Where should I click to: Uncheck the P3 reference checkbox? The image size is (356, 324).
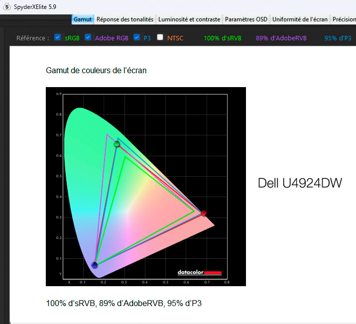point(137,37)
